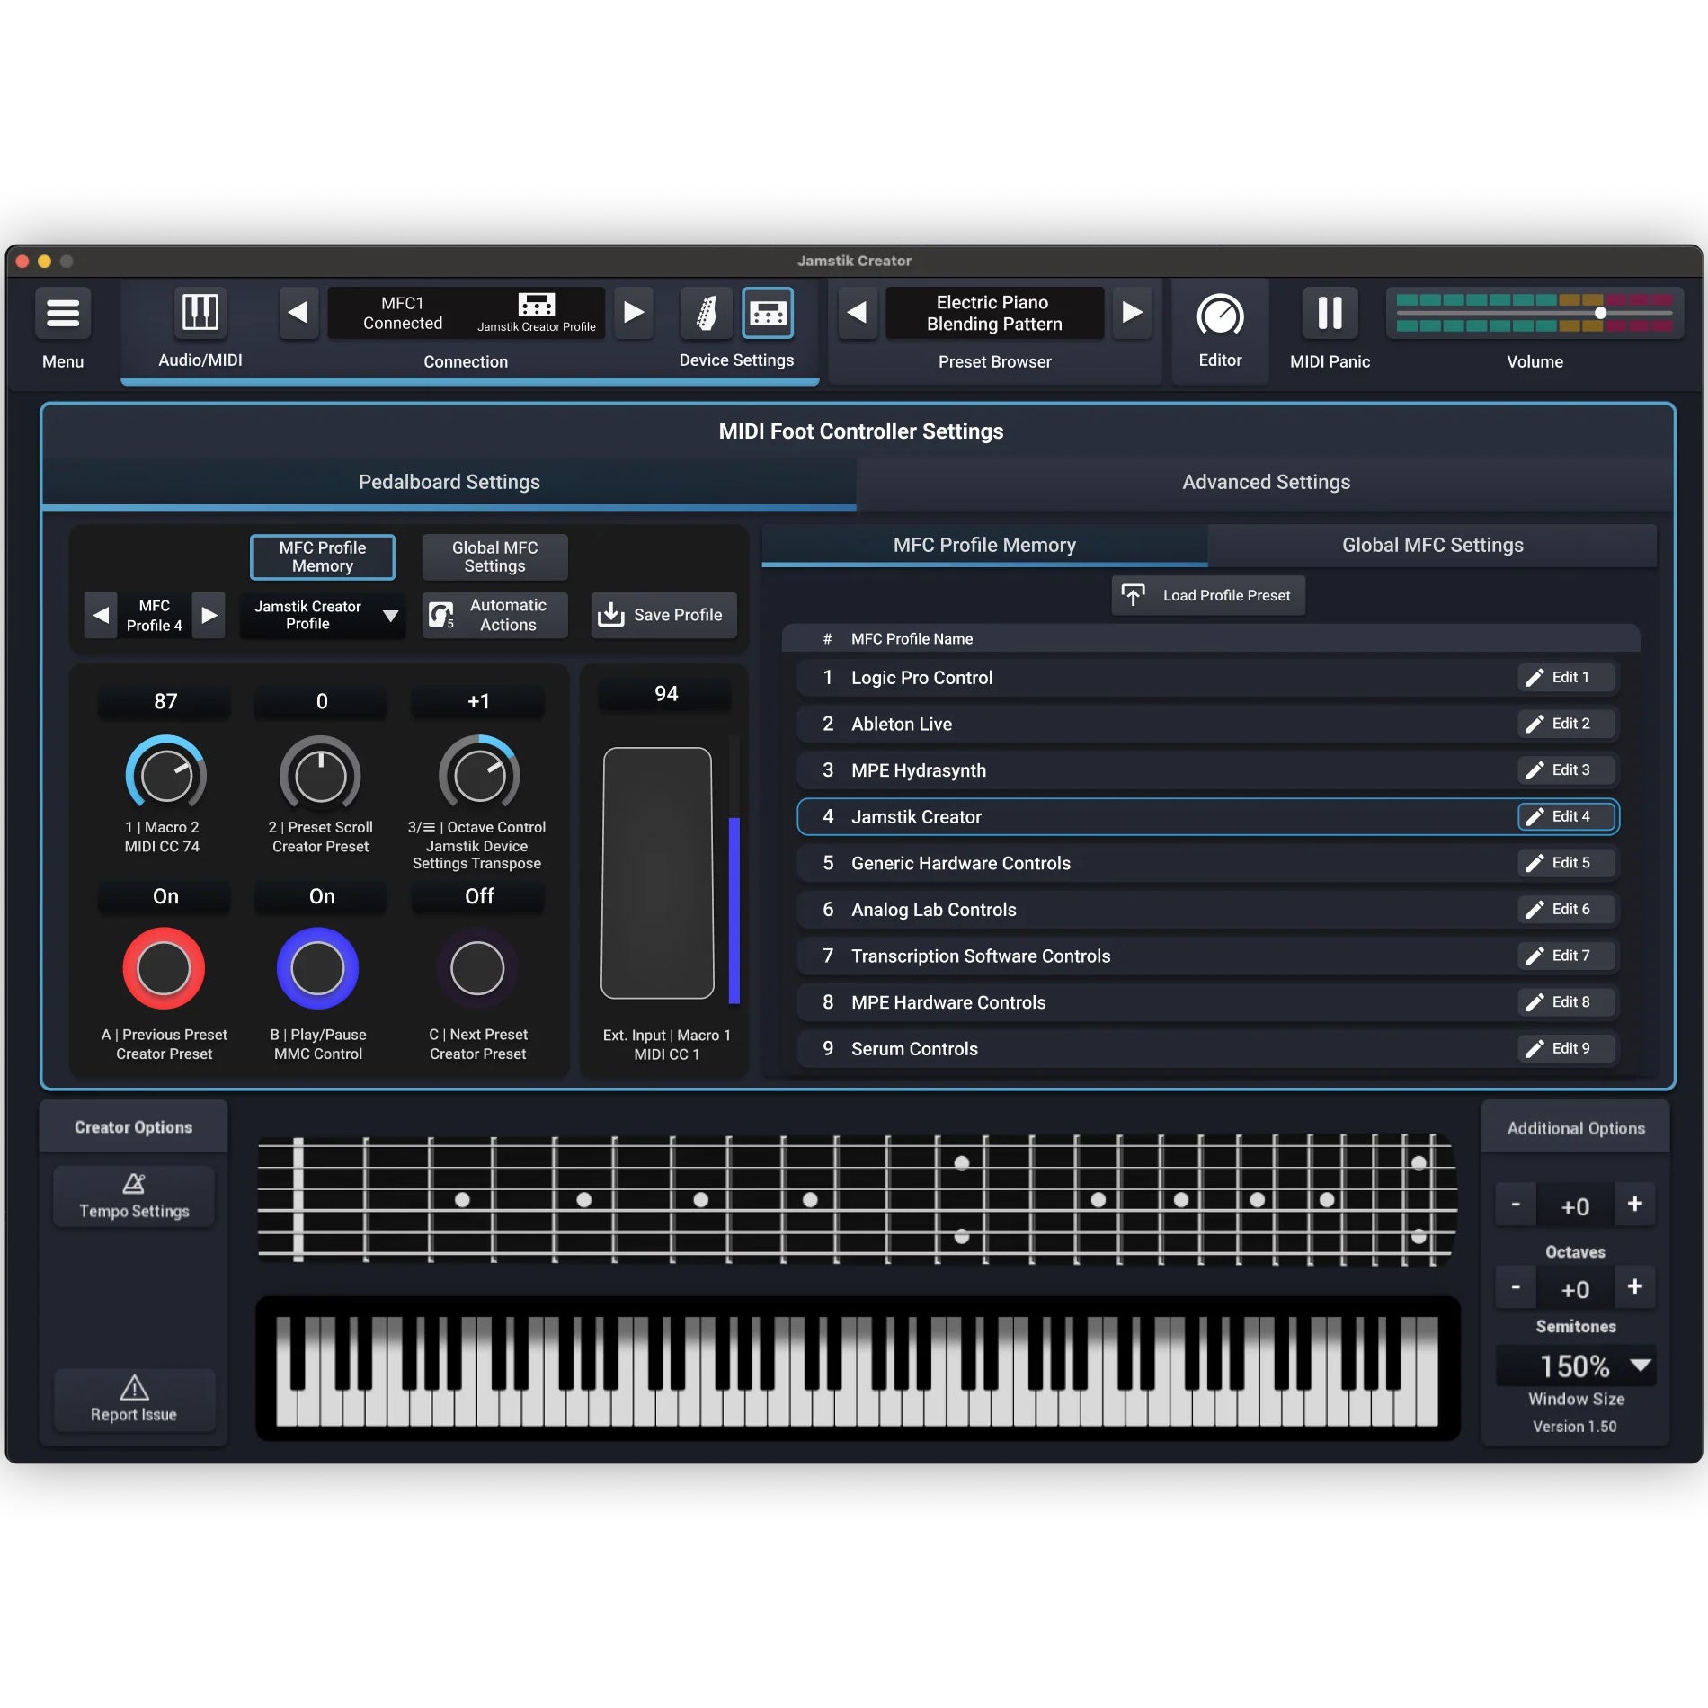Screen dimensions: 1708x1708
Task: Click the on-screen piano keyboard
Action: click(858, 1371)
